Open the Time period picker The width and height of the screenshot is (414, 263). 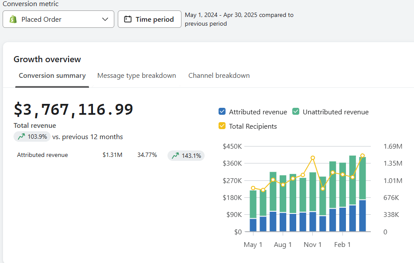coord(150,19)
